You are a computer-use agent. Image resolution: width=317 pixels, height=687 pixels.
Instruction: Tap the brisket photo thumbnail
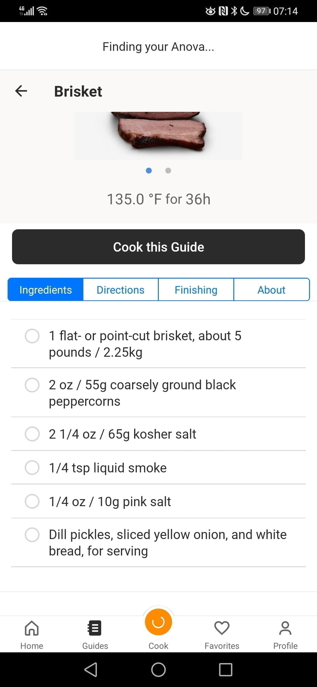[158, 135]
